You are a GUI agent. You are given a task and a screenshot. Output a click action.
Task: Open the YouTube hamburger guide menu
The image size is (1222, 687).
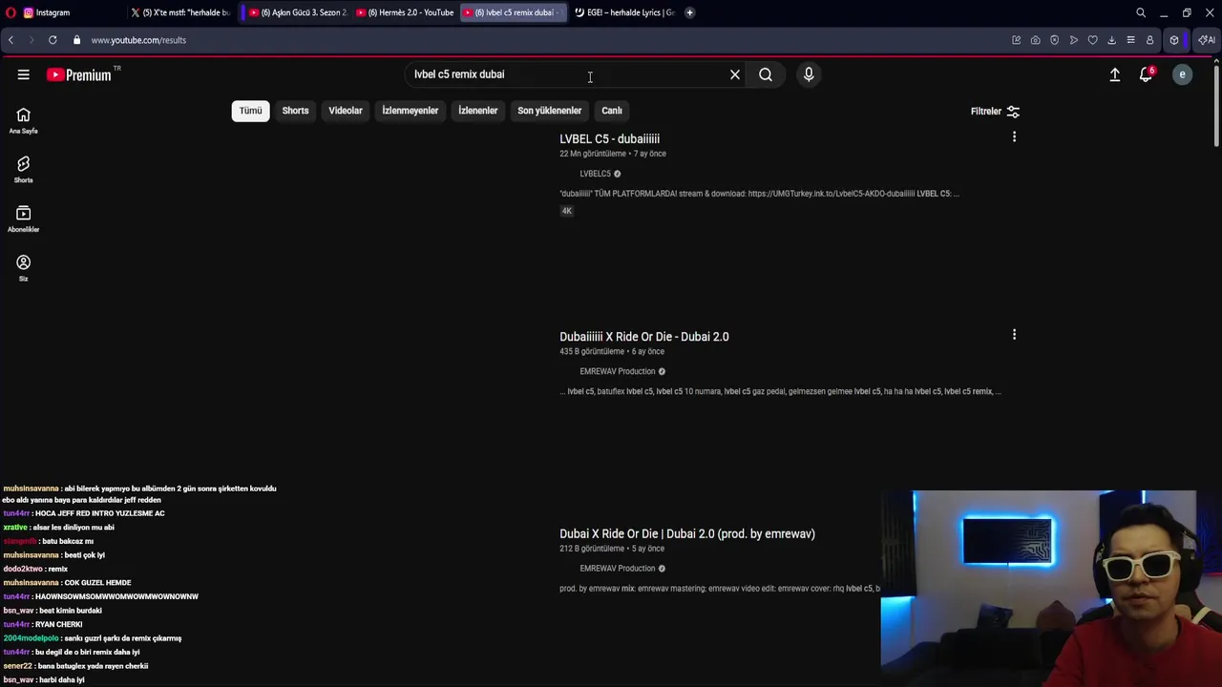(23, 74)
